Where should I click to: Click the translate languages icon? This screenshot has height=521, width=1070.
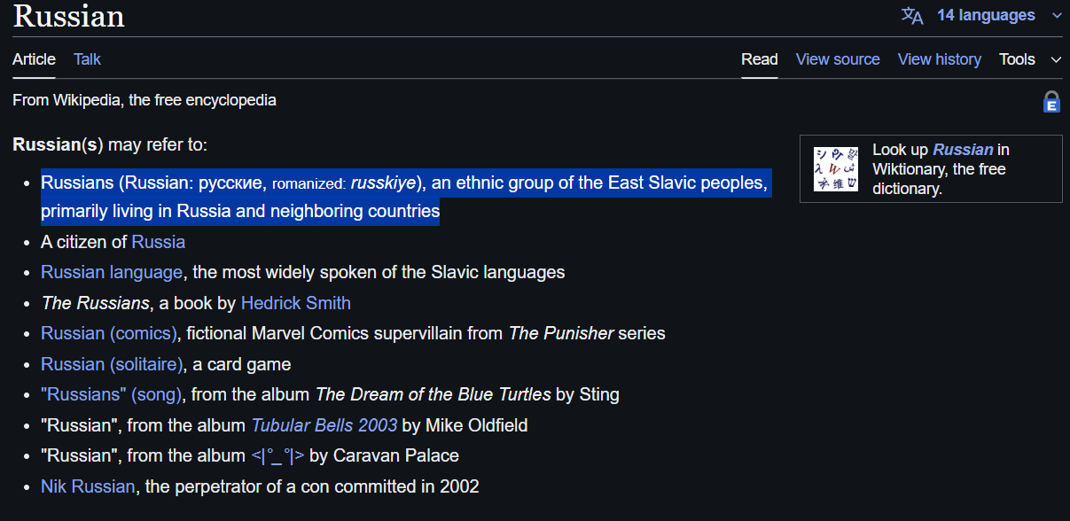coord(912,15)
